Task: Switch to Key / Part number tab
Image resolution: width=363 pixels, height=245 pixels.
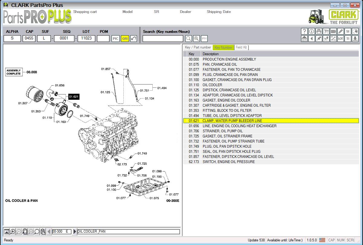Action: coord(198,47)
